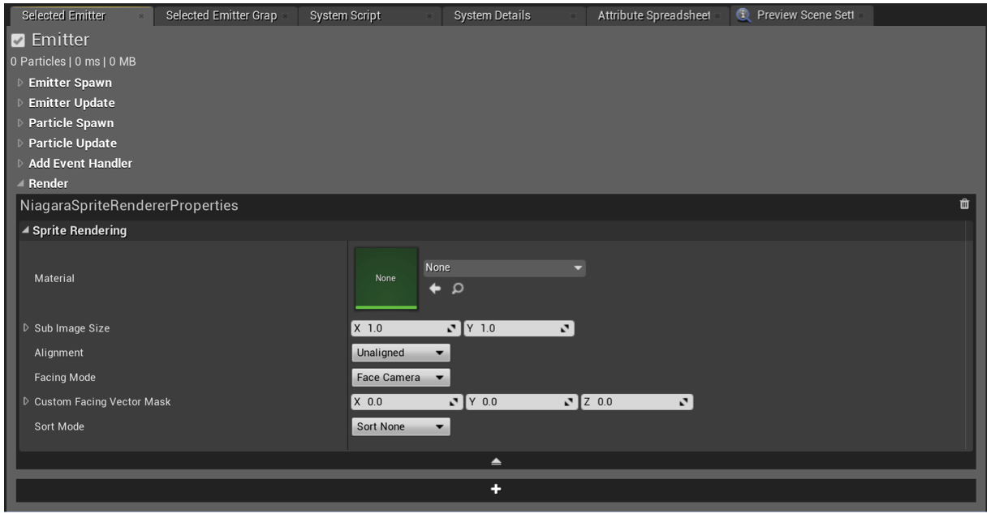This screenshot has width=991, height=518.
Task: Click the use selected asset arrow icon
Action: [435, 289]
